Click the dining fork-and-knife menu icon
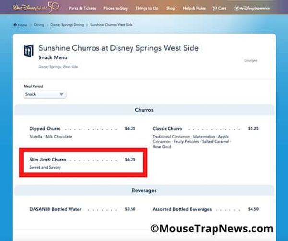Screen dimensions: 288x241 click(x=29, y=51)
